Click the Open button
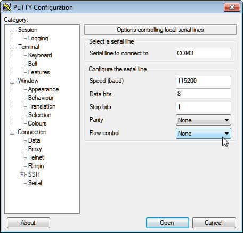 click(x=167, y=223)
